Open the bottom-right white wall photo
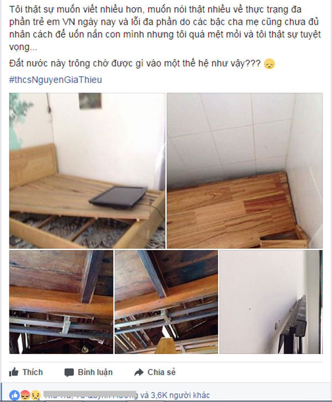The image size is (332, 402). pos(271,302)
